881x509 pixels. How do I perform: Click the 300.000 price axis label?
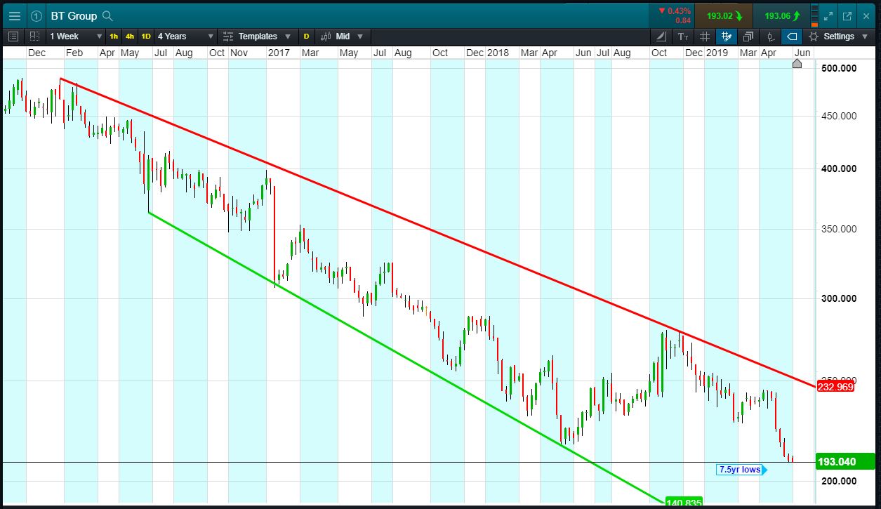[839, 298]
